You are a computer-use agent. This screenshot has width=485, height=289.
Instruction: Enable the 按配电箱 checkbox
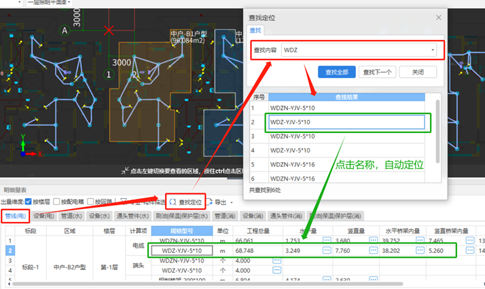click(57, 202)
